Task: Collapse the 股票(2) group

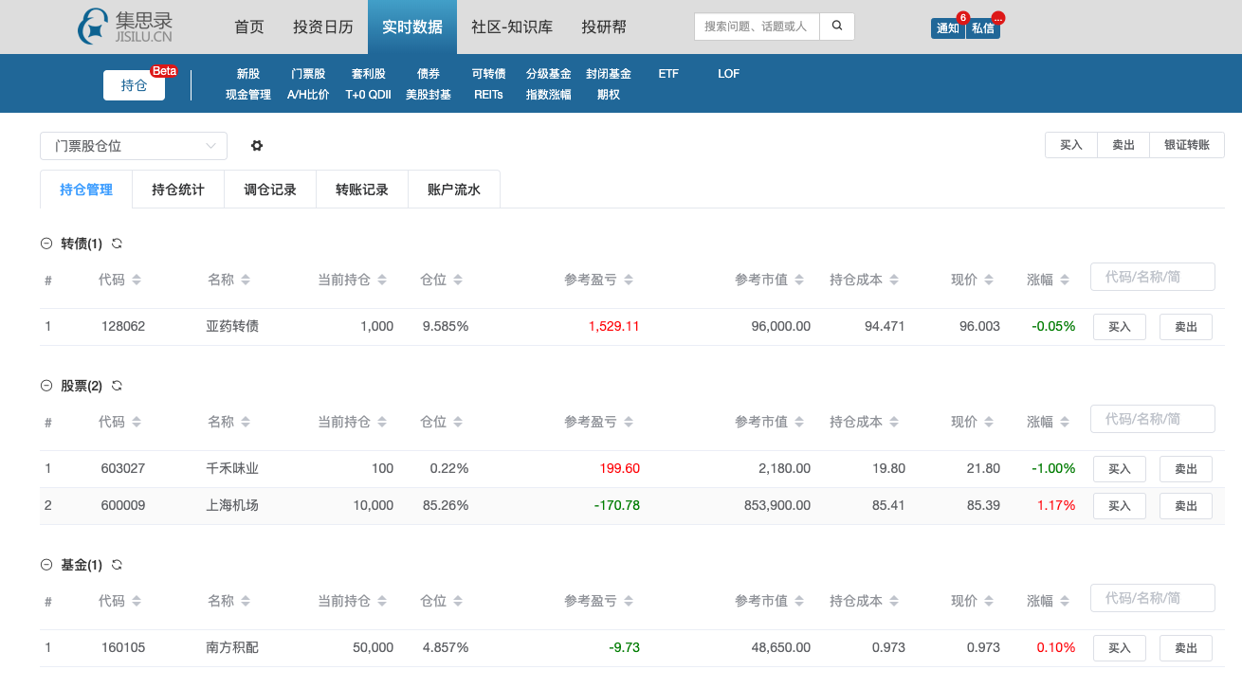Action: pos(46,386)
